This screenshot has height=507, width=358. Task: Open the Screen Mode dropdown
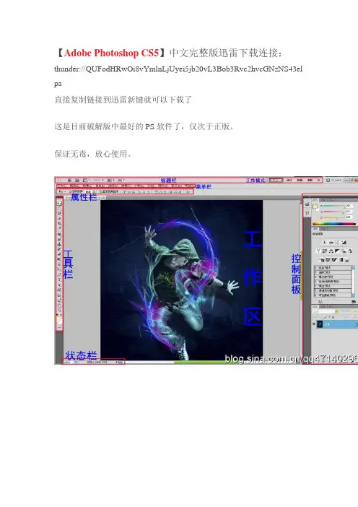coord(121,181)
